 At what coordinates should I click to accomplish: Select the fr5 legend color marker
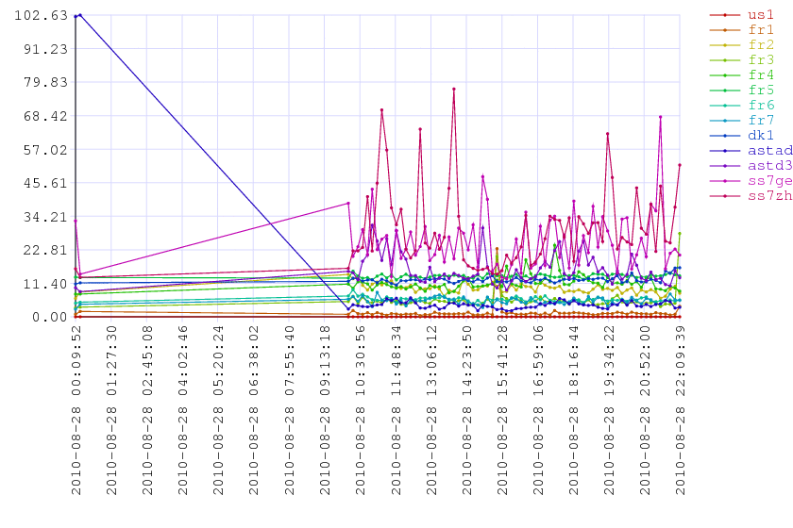pos(724,91)
